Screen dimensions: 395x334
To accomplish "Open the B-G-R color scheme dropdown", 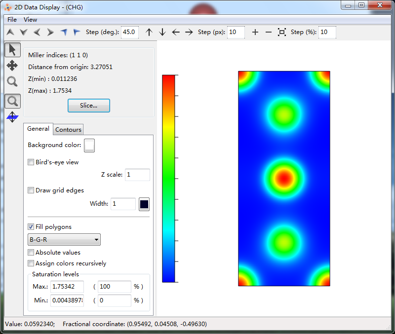I will coord(64,240).
